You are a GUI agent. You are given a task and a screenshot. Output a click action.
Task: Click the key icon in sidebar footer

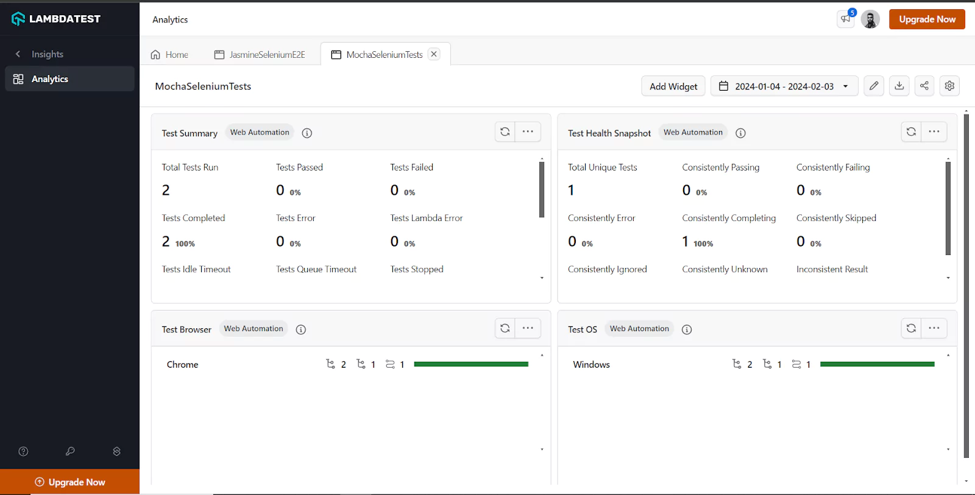[70, 451]
